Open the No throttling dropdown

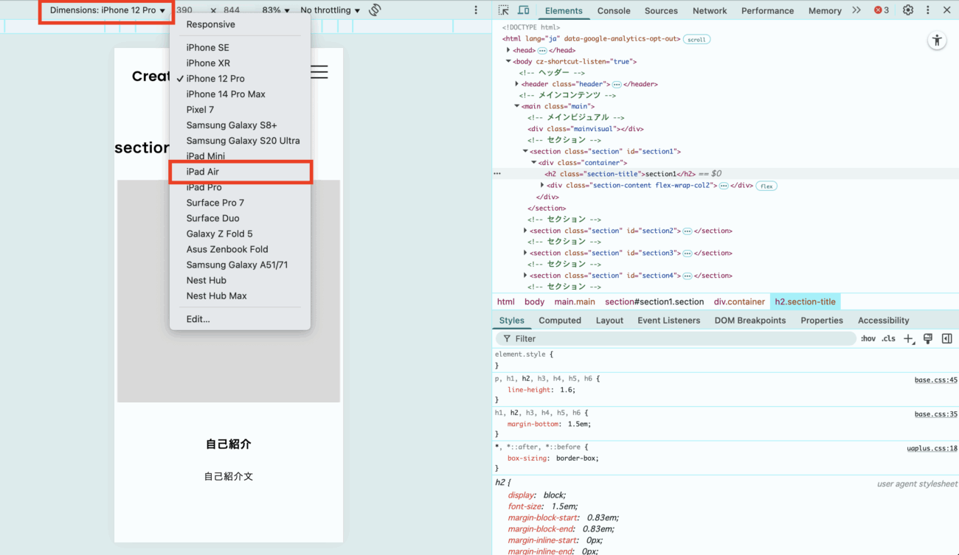tap(330, 10)
